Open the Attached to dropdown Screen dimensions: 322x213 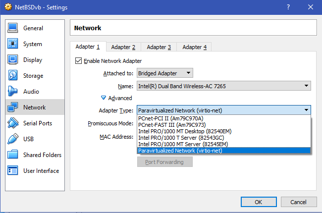[164, 73]
